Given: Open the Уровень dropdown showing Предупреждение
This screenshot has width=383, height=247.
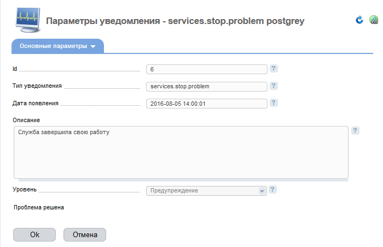Looking at the screenshot, I should (x=206, y=190).
